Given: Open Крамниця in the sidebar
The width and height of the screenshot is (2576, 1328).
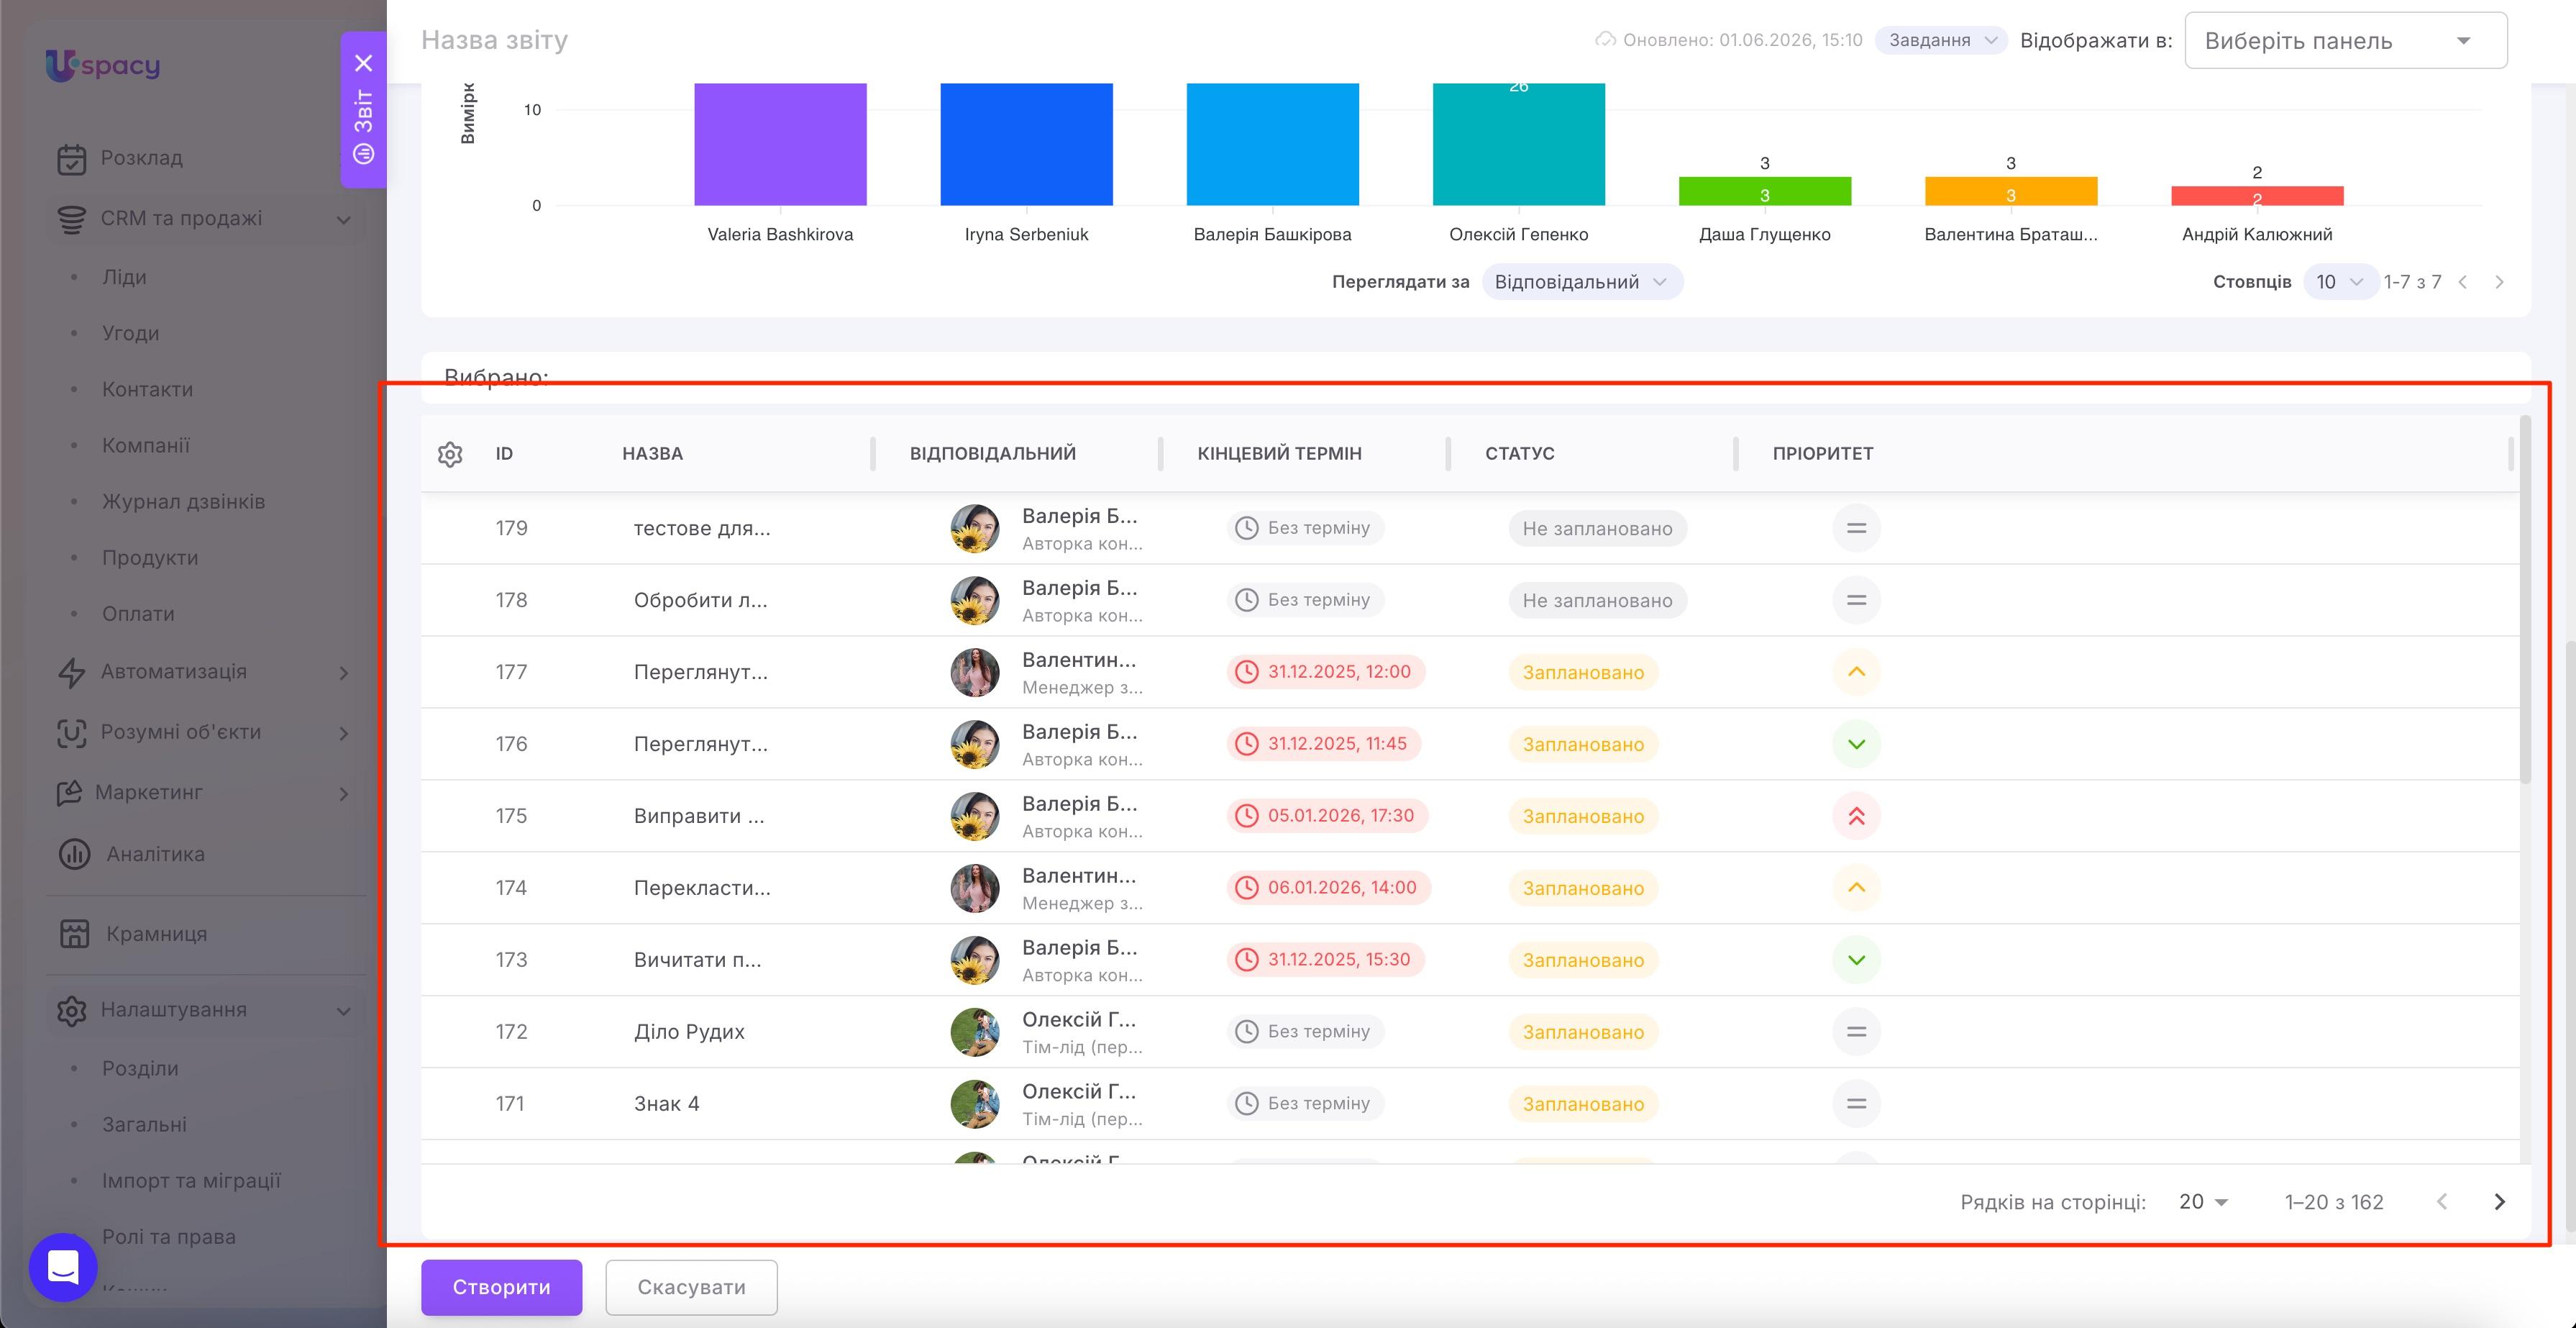Looking at the screenshot, I should click(x=156, y=934).
